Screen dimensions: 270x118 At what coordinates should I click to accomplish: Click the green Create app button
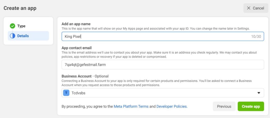(251, 106)
